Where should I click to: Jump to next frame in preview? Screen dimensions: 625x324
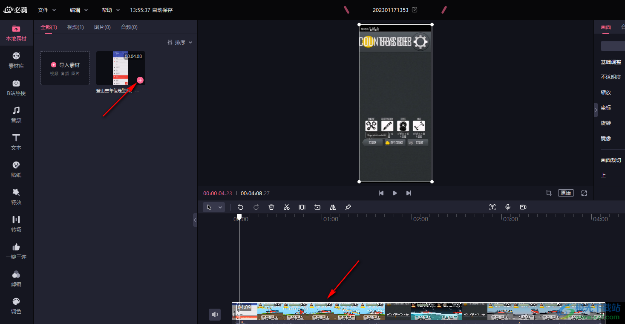tap(409, 193)
